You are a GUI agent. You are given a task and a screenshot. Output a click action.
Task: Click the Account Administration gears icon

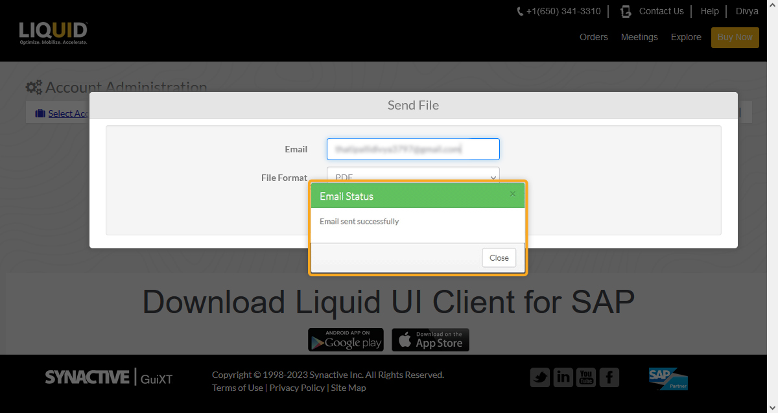click(x=34, y=88)
